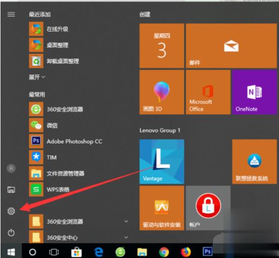Open File Explorer on taskbar
The height and width of the screenshot is (258, 279).
142,252
